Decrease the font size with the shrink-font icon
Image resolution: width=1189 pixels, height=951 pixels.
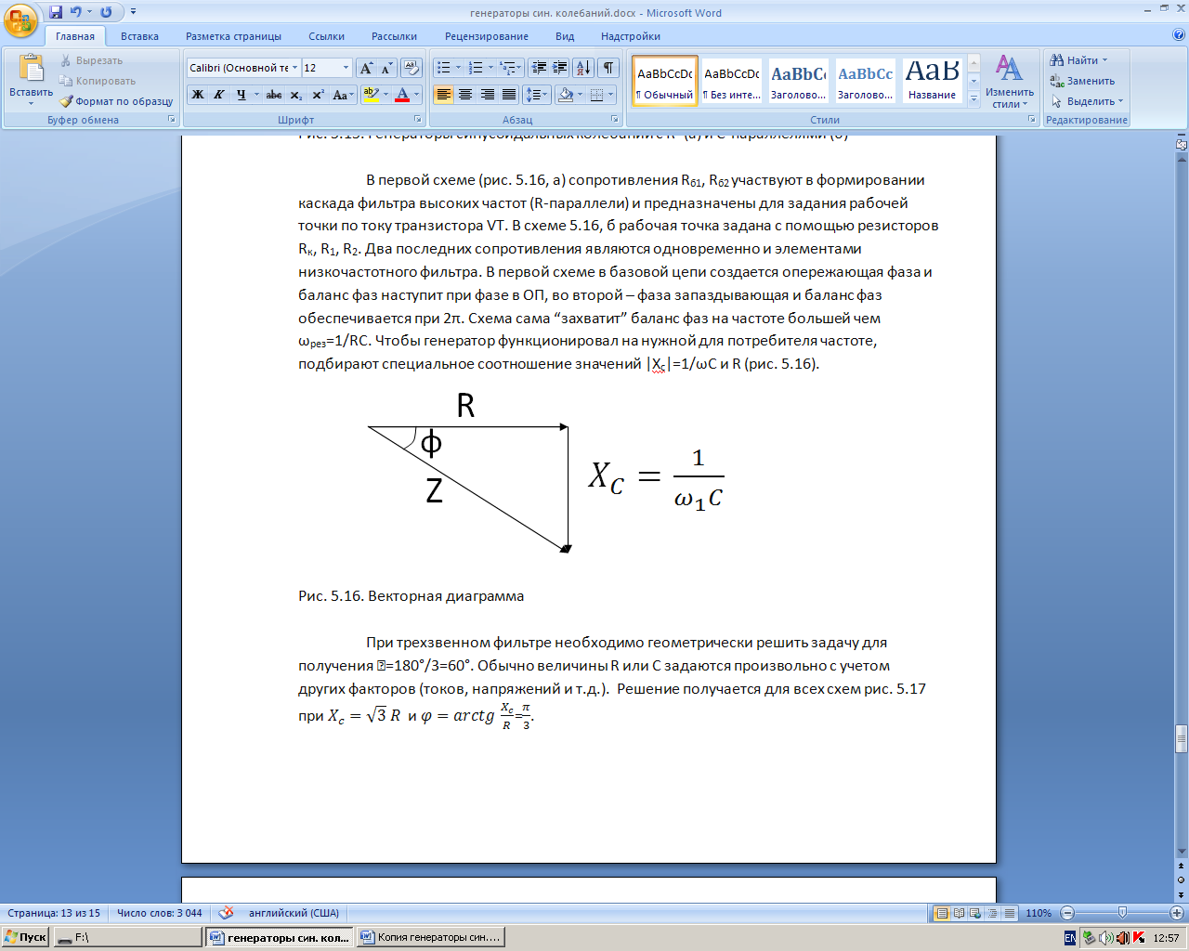coord(386,68)
